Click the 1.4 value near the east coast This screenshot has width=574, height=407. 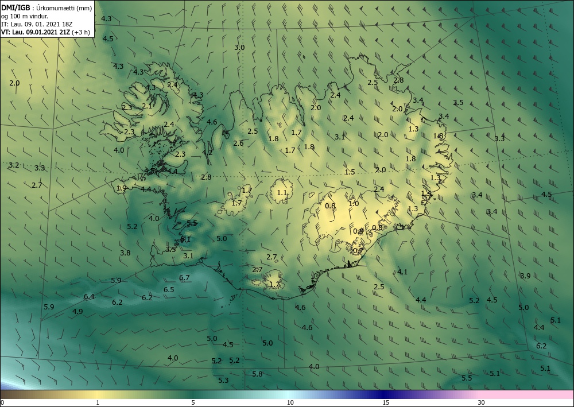tap(426, 193)
